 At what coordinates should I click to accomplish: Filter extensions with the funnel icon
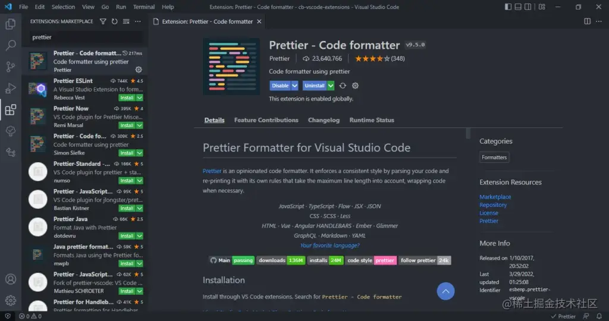(x=103, y=21)
